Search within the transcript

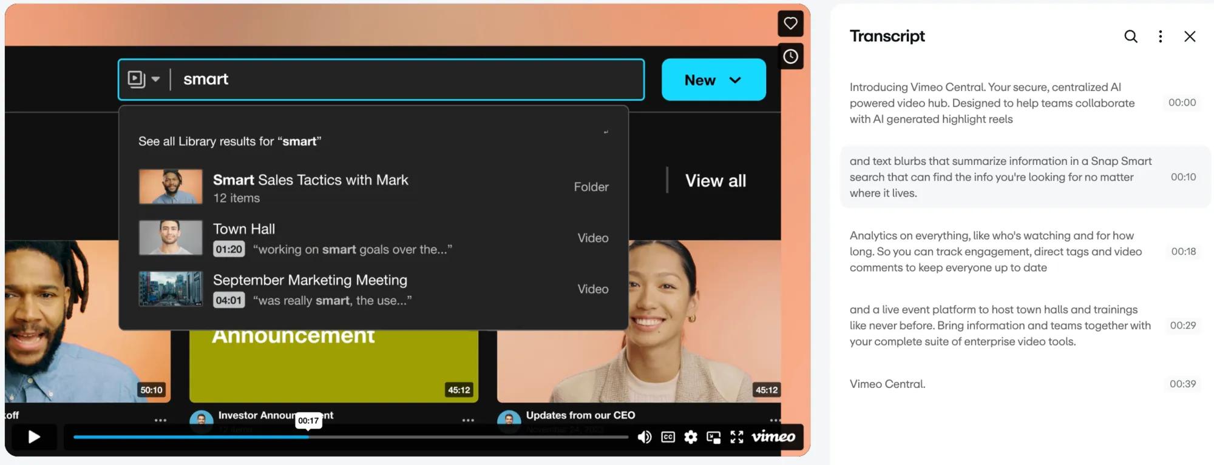[x=1130, y=36]
